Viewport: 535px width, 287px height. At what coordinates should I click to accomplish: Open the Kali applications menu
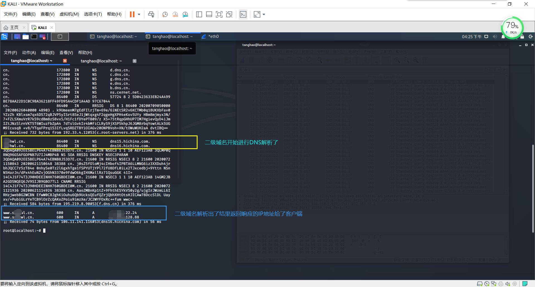click(4, 37)
